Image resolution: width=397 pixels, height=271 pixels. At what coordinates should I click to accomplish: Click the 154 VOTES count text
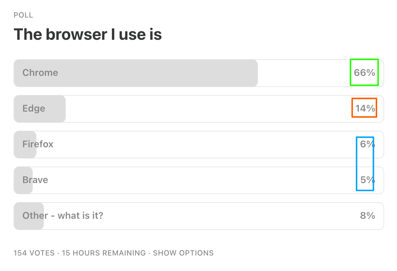34,253
